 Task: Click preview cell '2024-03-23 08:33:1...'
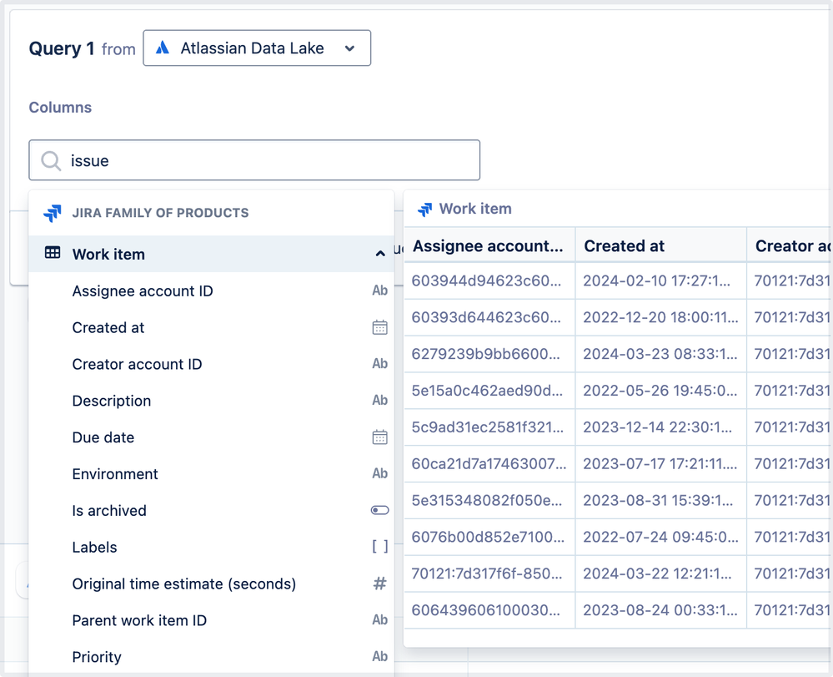click(661, 354)
